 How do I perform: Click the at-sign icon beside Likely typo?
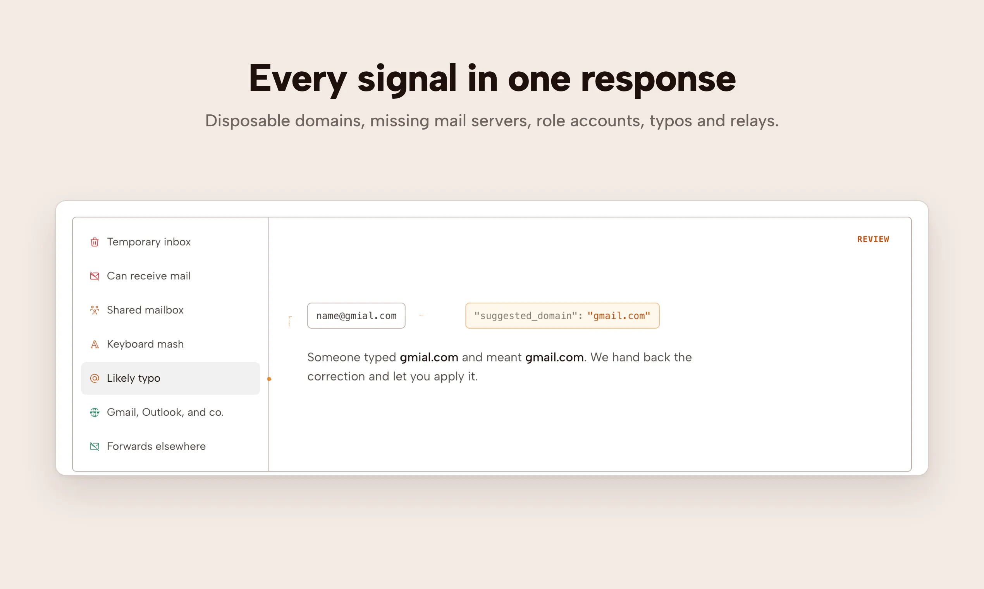pyautogui.click(x=95, y=378)
